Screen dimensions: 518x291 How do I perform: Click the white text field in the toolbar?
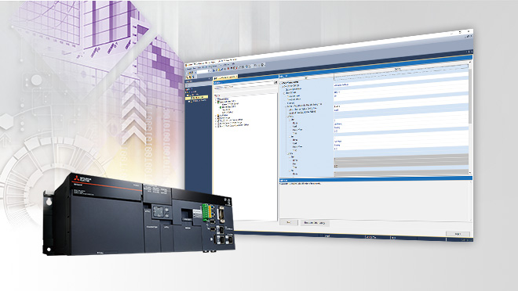click(x=202, y=70)
